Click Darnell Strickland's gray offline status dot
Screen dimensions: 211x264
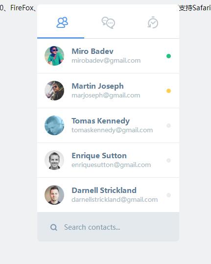(168, 195)
